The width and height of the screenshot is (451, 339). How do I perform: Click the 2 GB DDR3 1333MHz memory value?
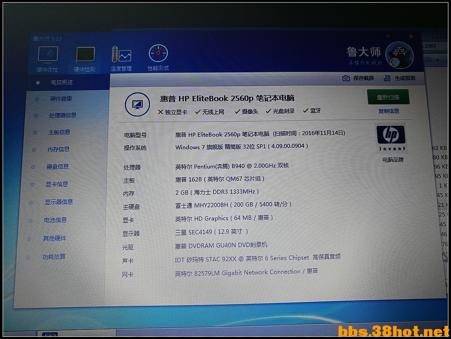[x=217, y=192]
